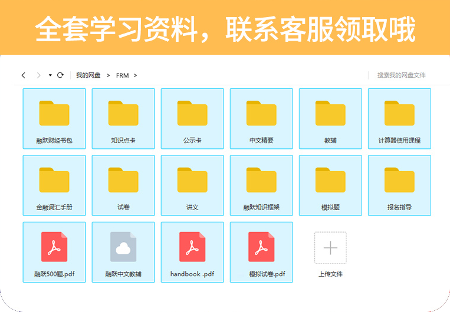Open the navigation history dropdown arrow
This screenshot has height=312, width=450.
coord(50,75)
